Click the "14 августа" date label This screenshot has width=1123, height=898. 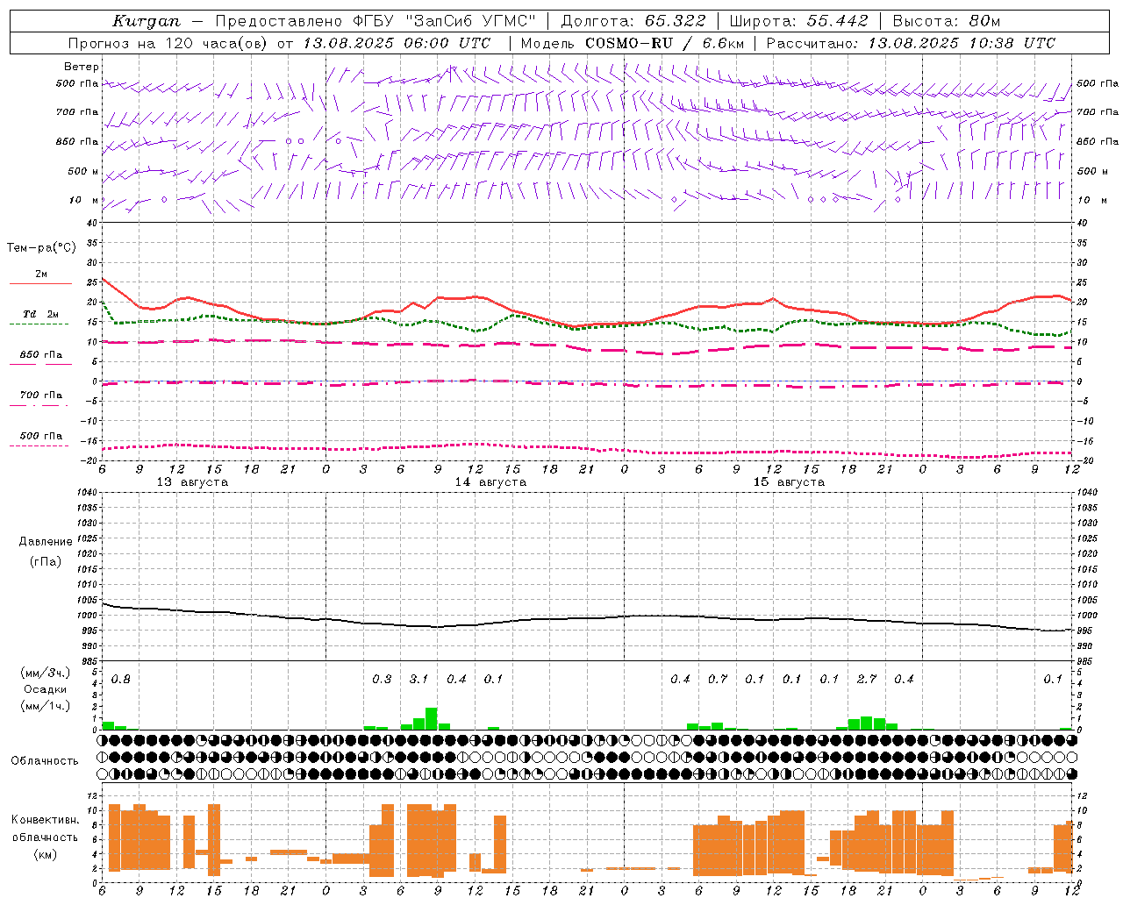click(x=490, y=482)
